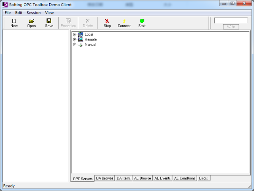Viewport: 254px width, 191px height.
Task: Expand the Manual tree node
Action: [x=75, y=45]
